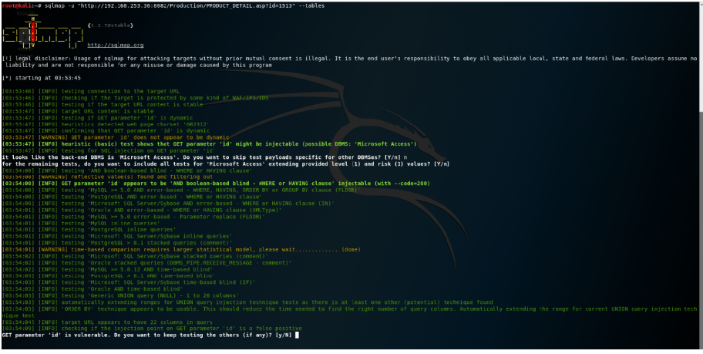This screenshot has width=703, height=354.
Task: Click 'testing if GET parameter 'id' is dynamic' line
Action: coord(97,117)
